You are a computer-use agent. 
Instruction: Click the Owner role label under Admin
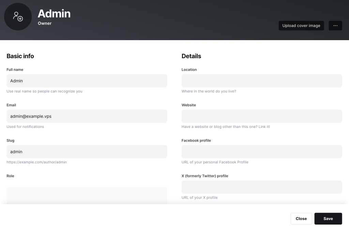(x=45, y=23)
